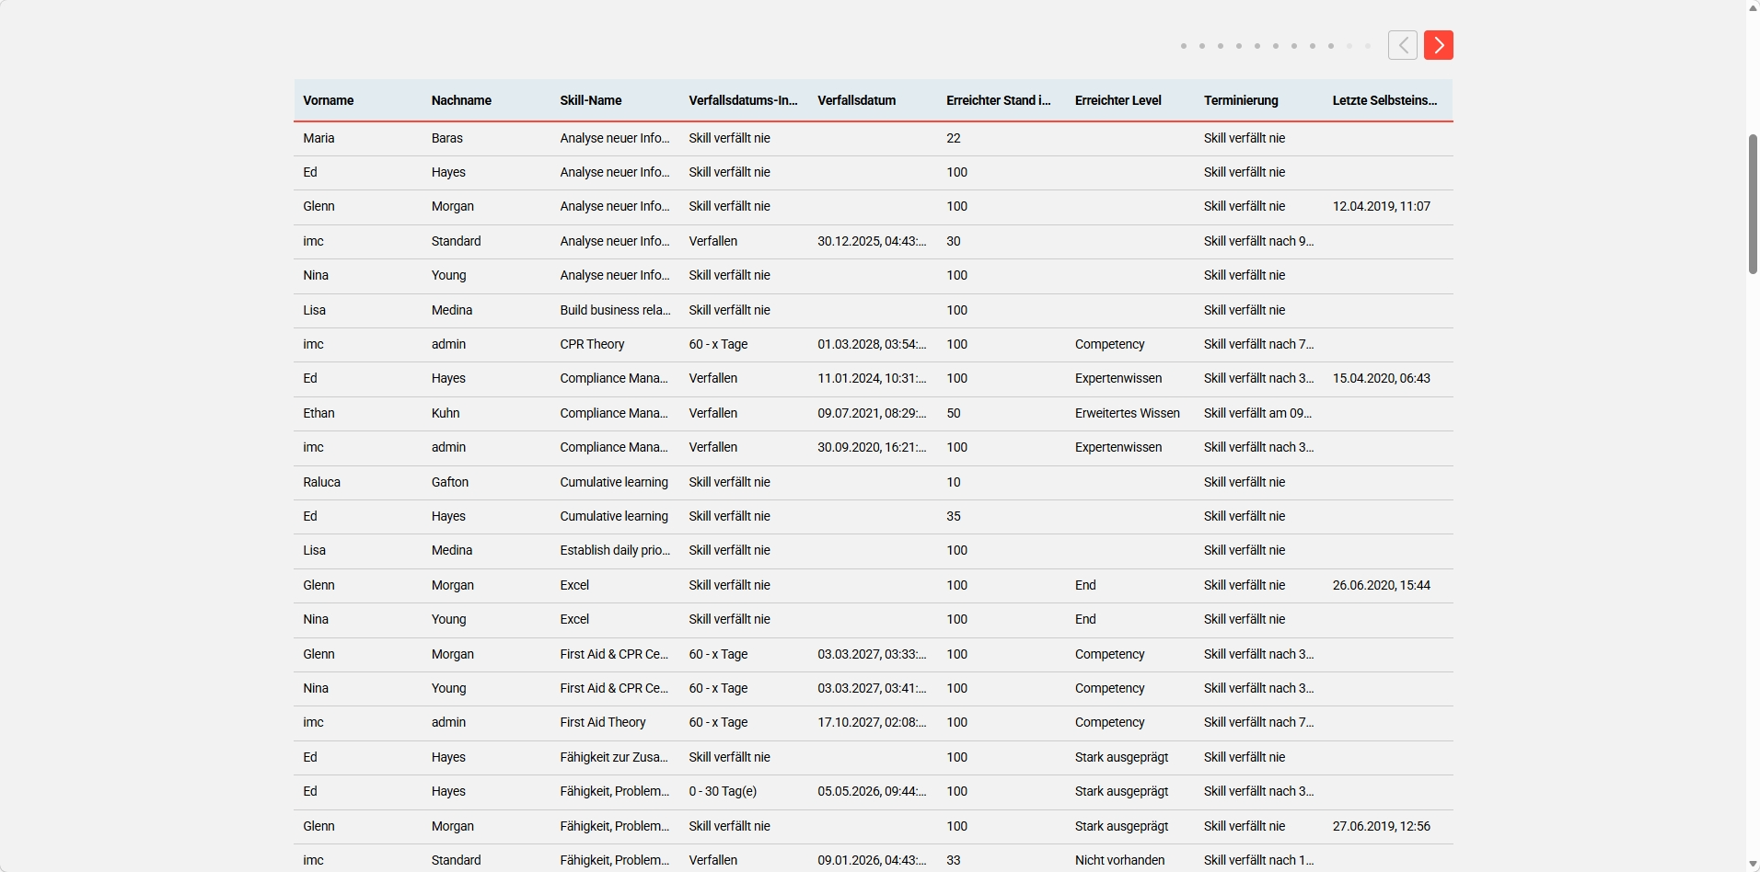Click End level in Nina Young's row
This screenshot has height=872, width=1760.
(x=1085, y=619)
